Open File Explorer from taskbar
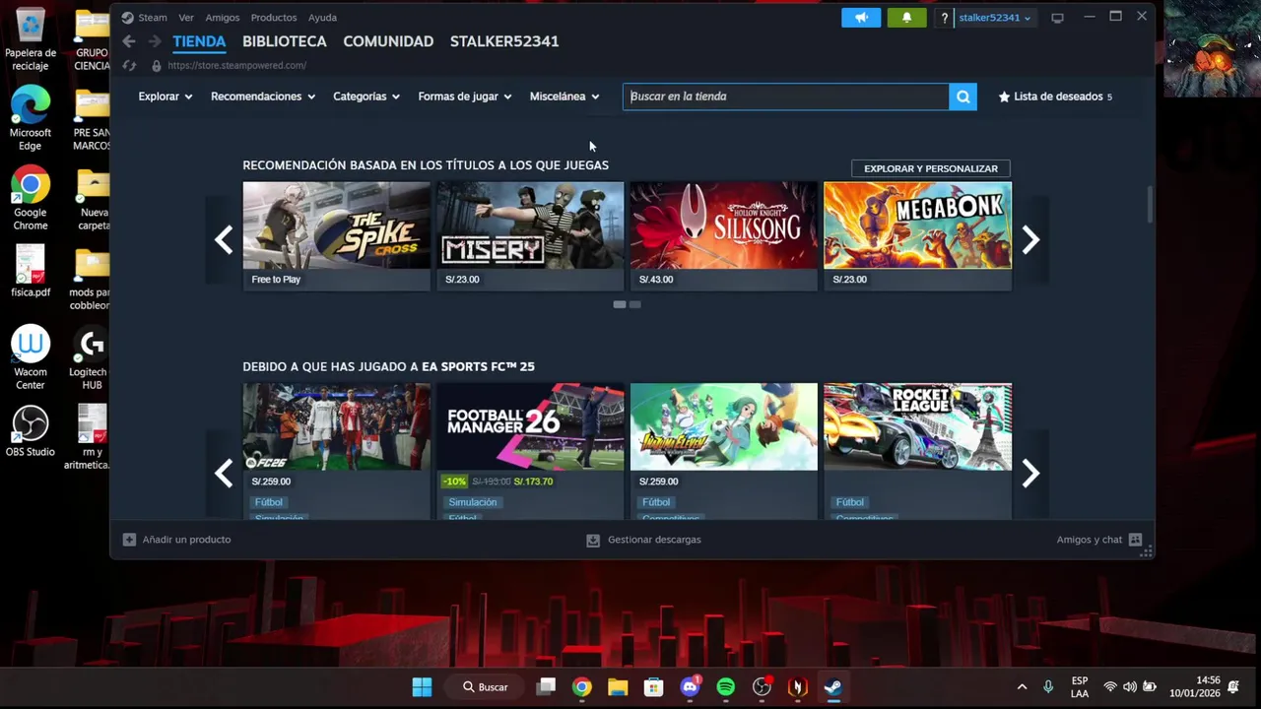The height and width of the screenshot is (709, 1261). pos(618,687)
